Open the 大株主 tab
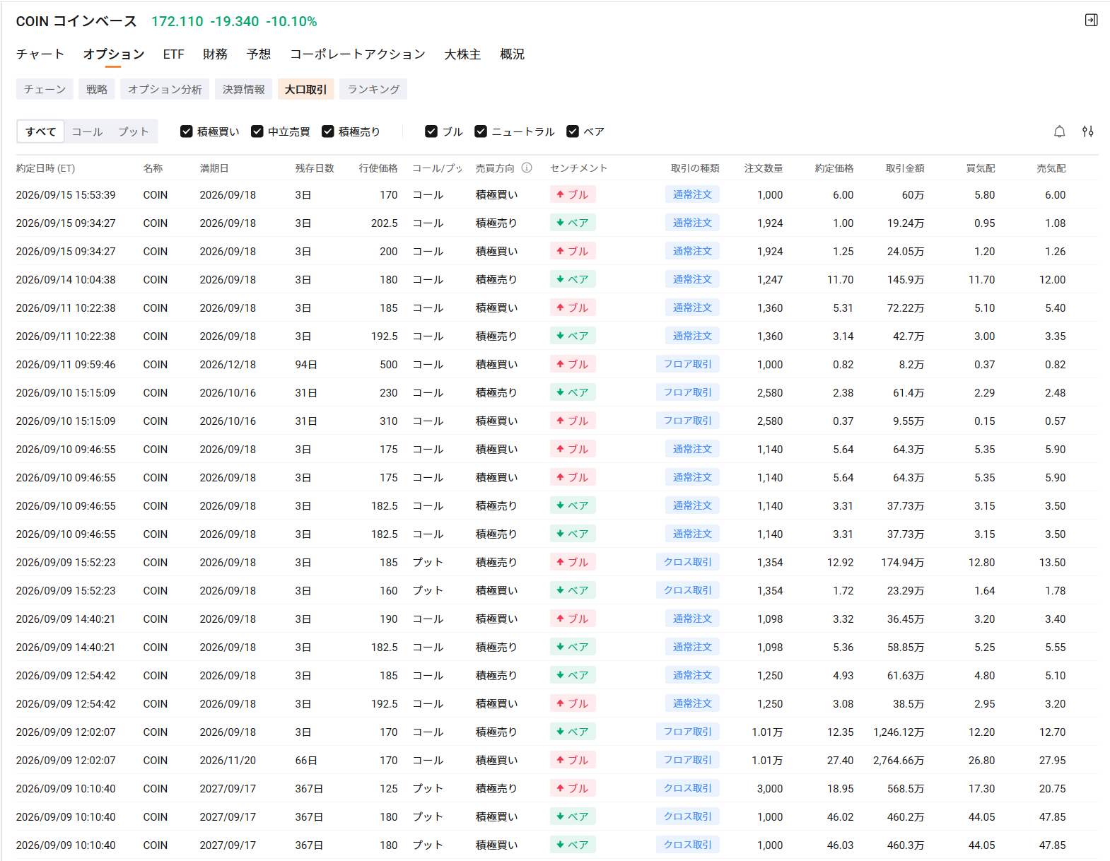This screenshot has width=1110, height=861. pyautogui.click(x=462, y=54)
